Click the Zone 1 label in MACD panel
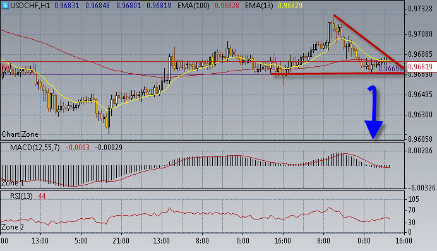The width and height of the screenshot is (437, 251). [13, 183]
